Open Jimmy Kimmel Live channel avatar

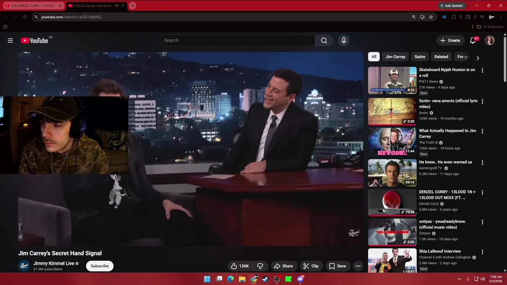(24, 266)
